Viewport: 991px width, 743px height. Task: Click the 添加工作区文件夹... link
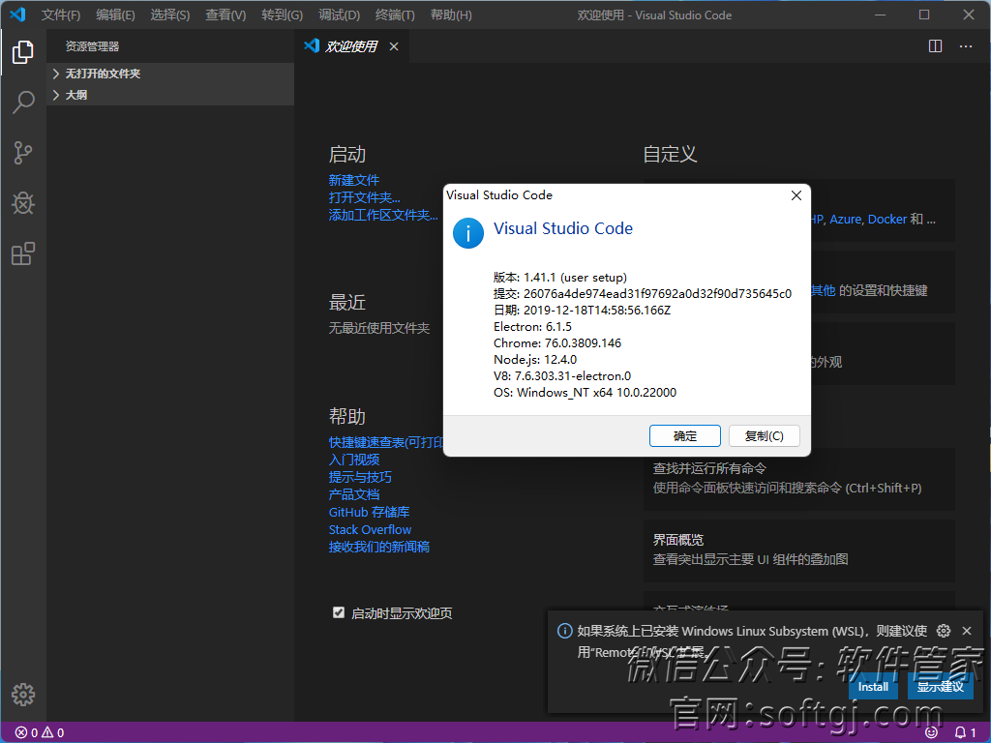pyautogui.click(x=383, y=216)
